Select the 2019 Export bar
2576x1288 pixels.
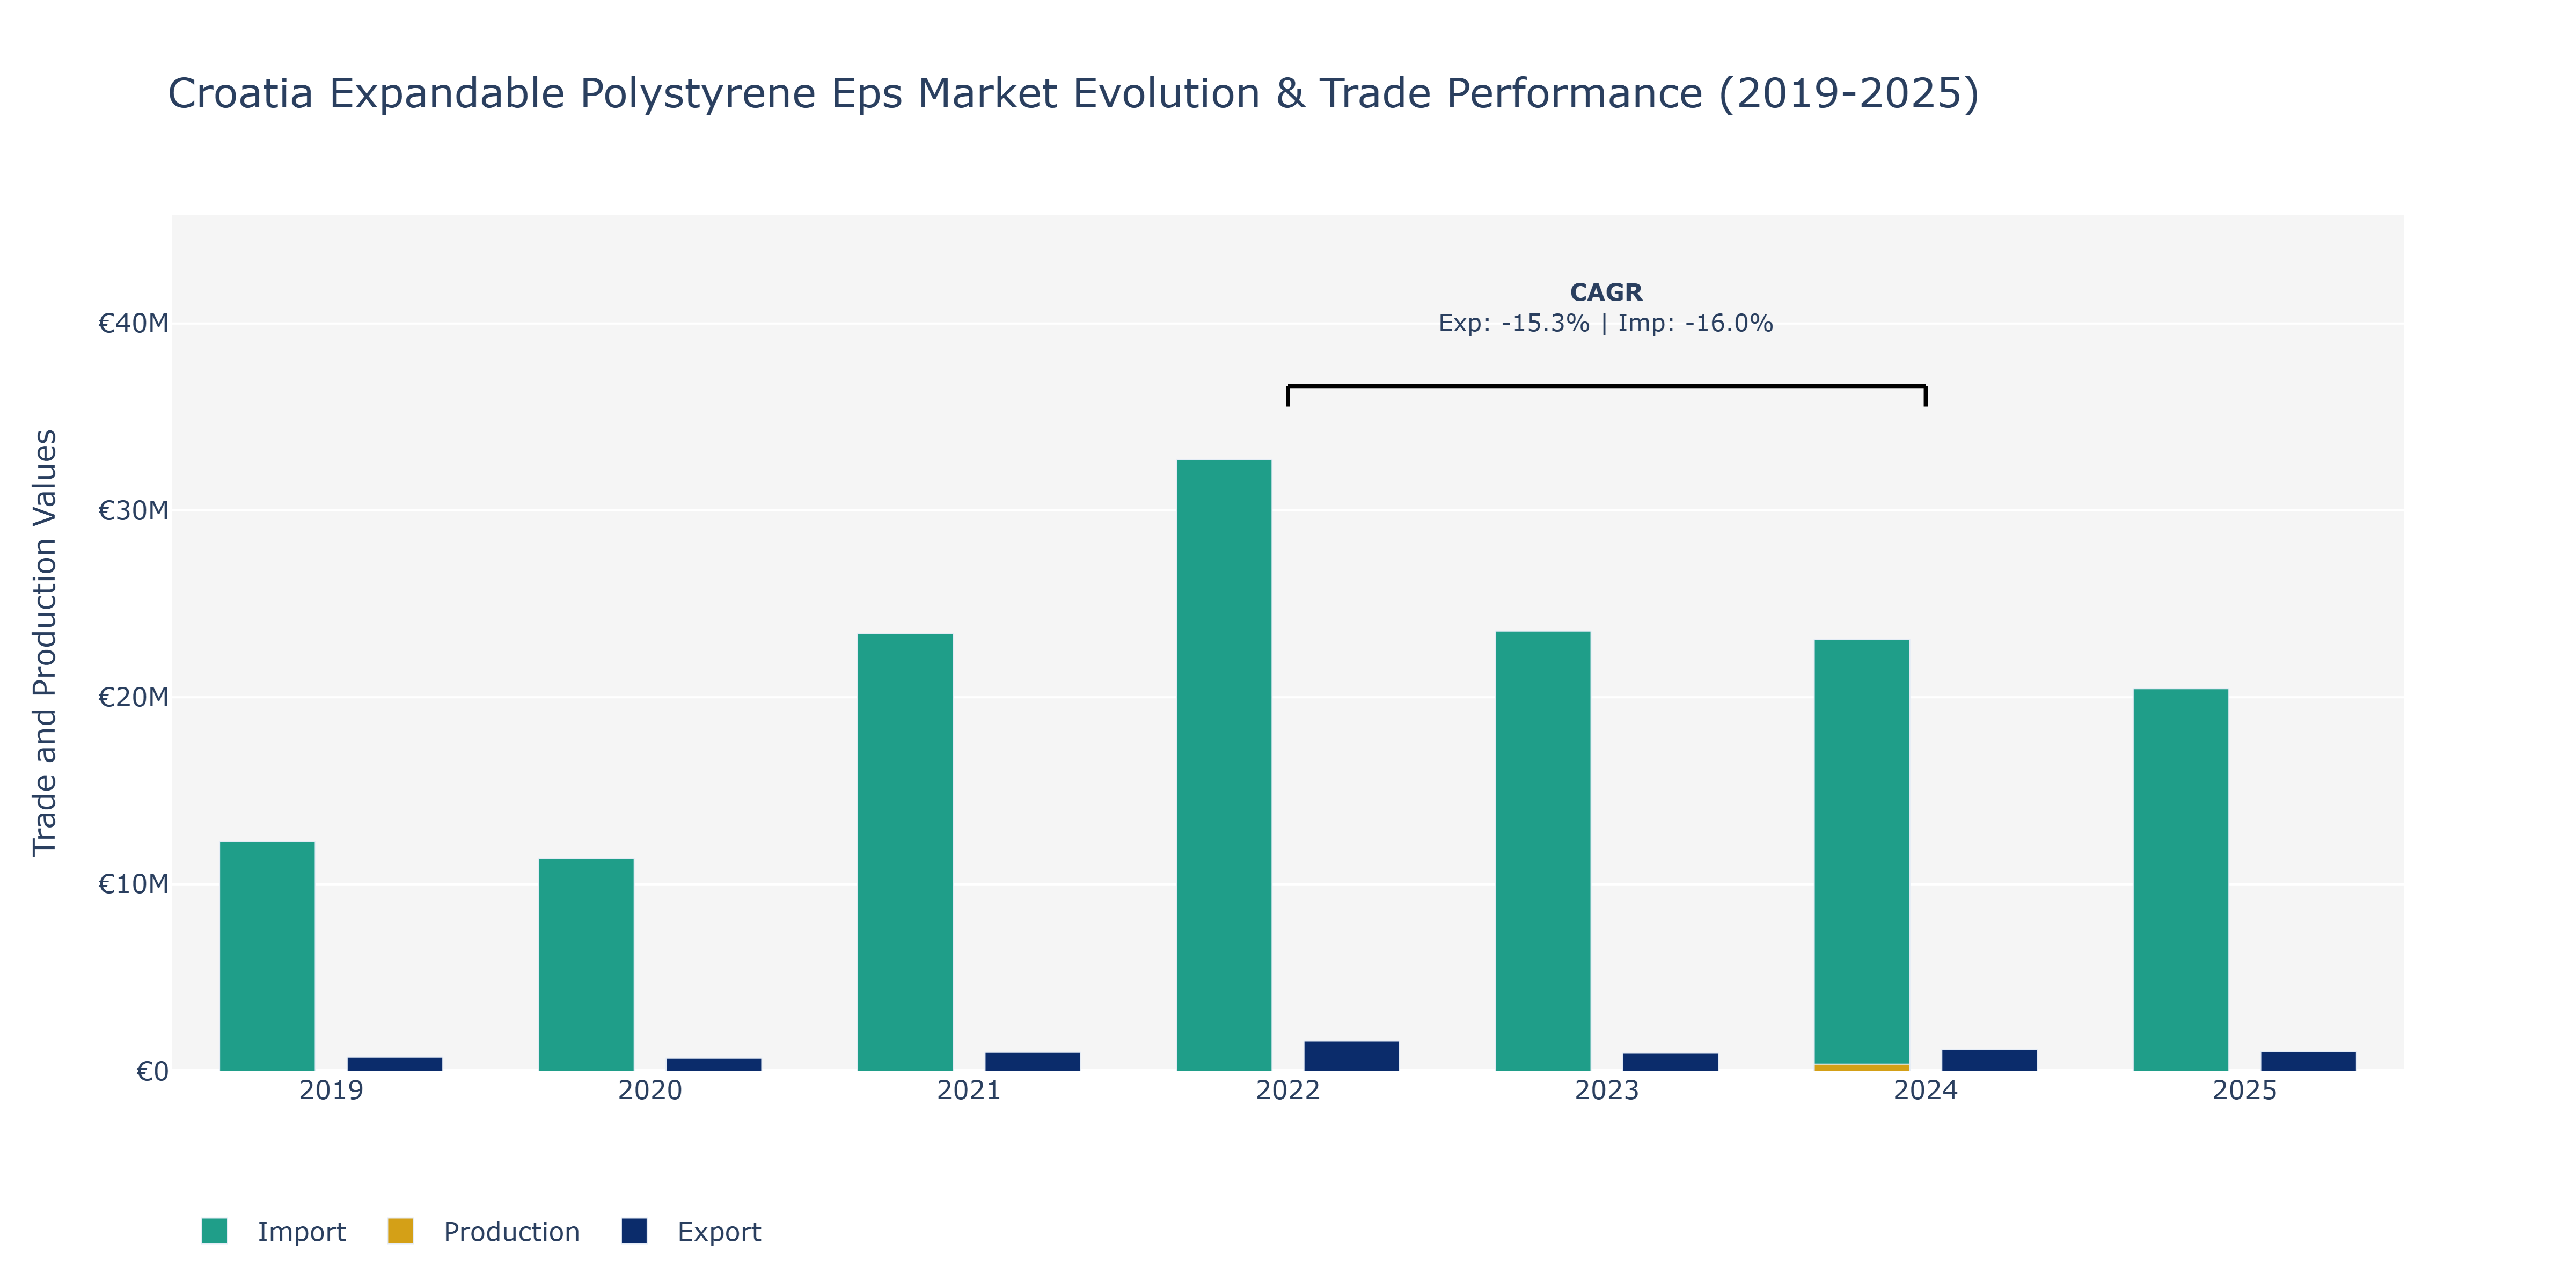[395, 1064]
